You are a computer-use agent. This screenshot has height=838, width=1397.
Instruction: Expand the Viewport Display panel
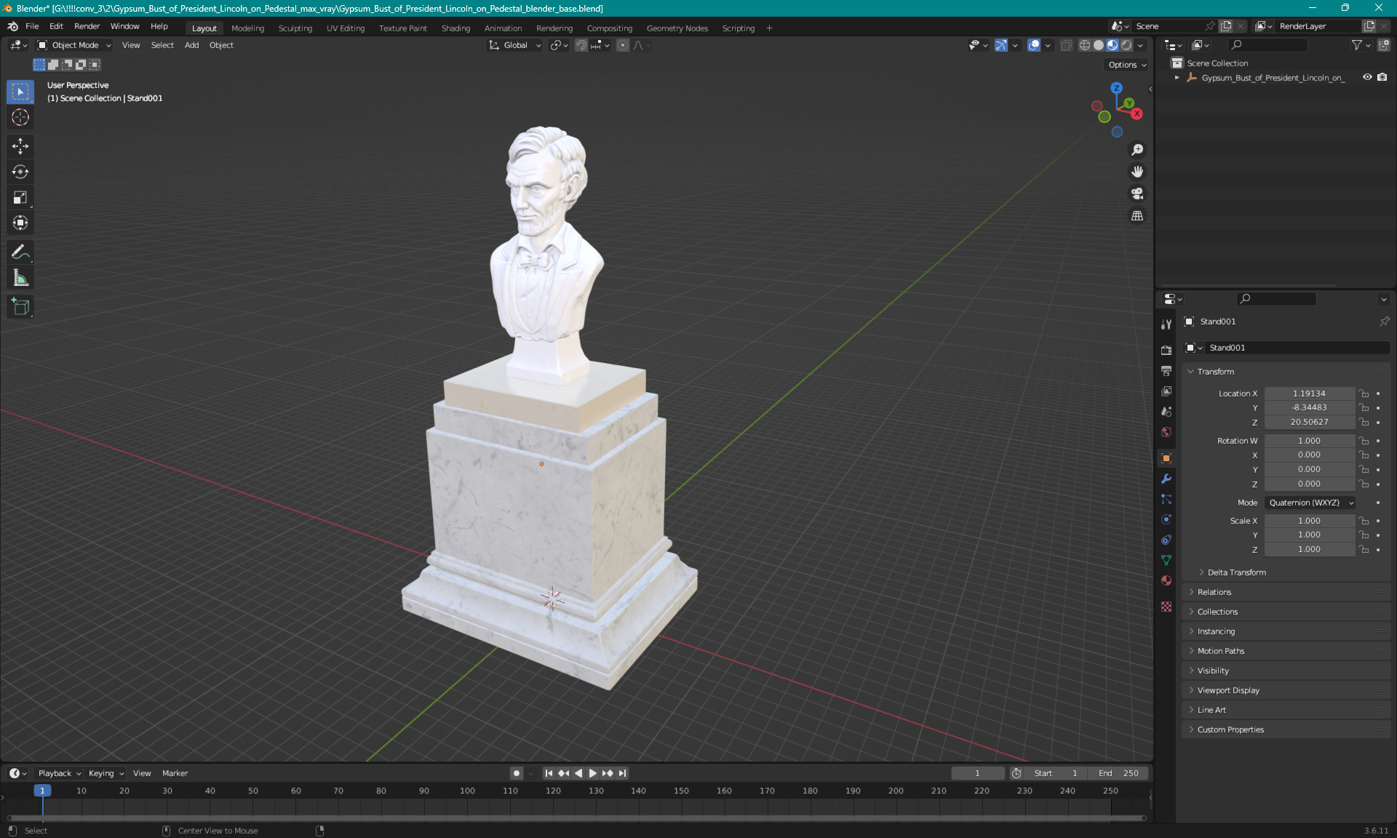point(1228,690)
